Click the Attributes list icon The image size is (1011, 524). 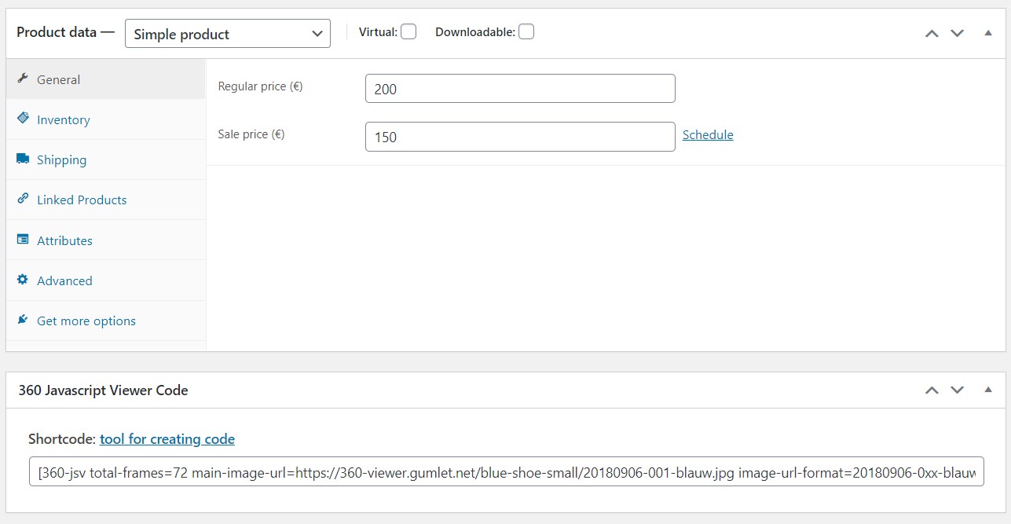pos(23,240)
